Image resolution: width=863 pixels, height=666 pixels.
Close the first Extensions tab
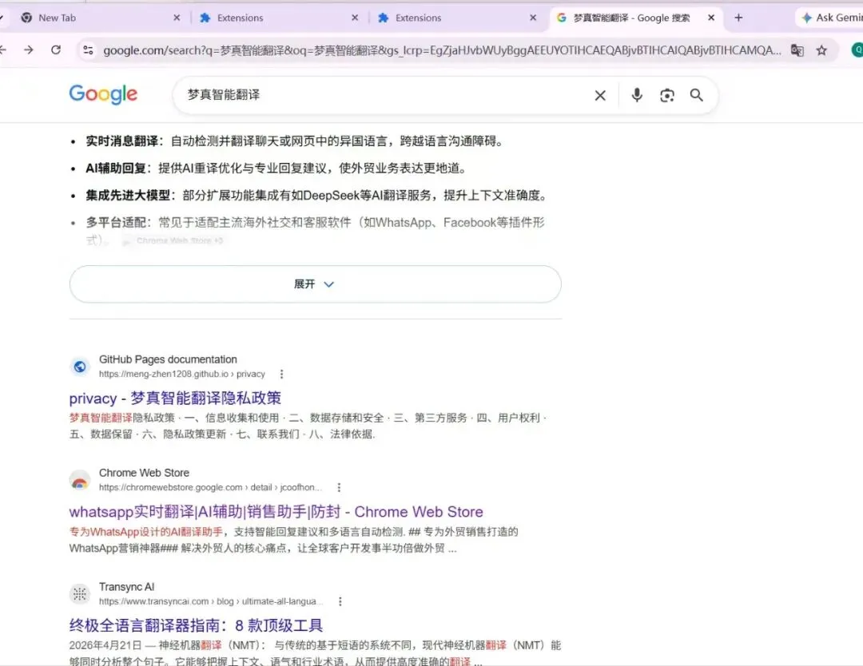[x=355, y=18]
